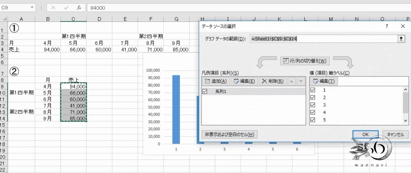Select row header 9
This screenshot has height=173, width=411.
tap(3, 86)
